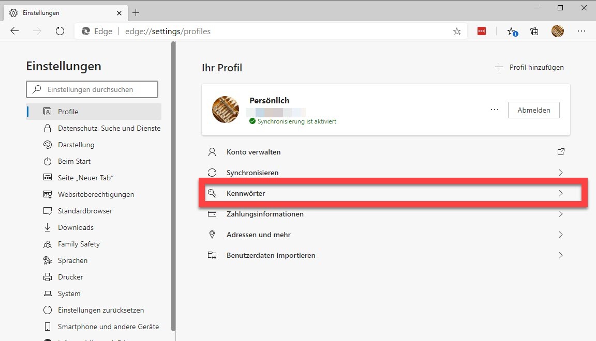Expand the Synchronisieren settings
This screenshot has width=596, height=341.
coord(560,173)
